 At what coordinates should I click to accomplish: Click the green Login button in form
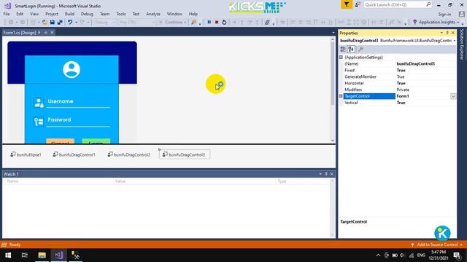(x=96, y=142)
